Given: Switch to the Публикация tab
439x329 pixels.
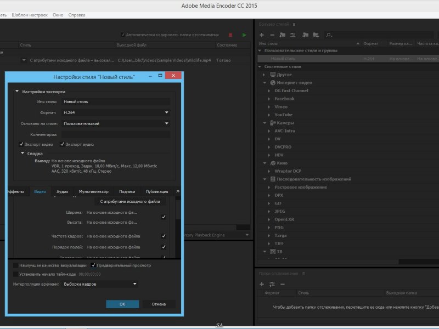Looking at the screenshot, I should pos(157,191).
